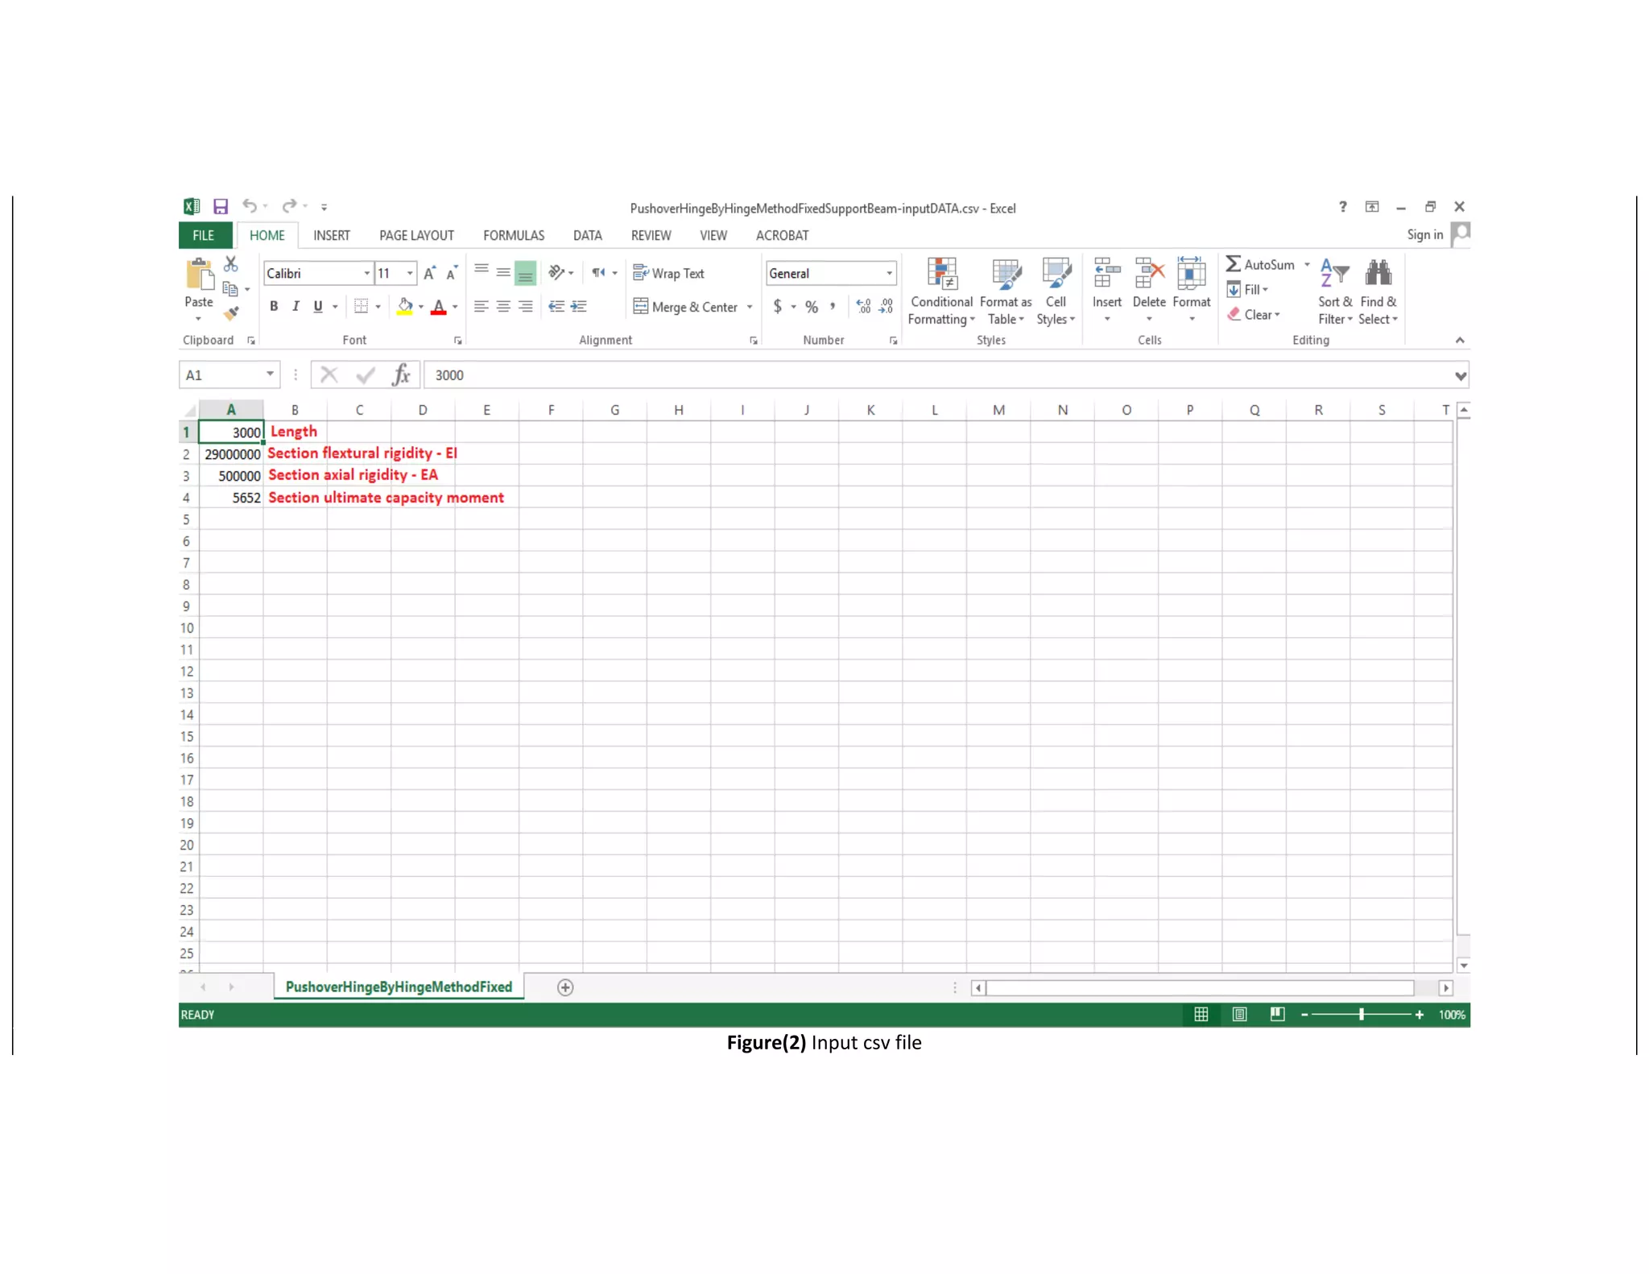Open the Sort & Filter dropdown
Image resolution: width=1649 pixels, height=1274 pixels.
[x=1335, y=292]
